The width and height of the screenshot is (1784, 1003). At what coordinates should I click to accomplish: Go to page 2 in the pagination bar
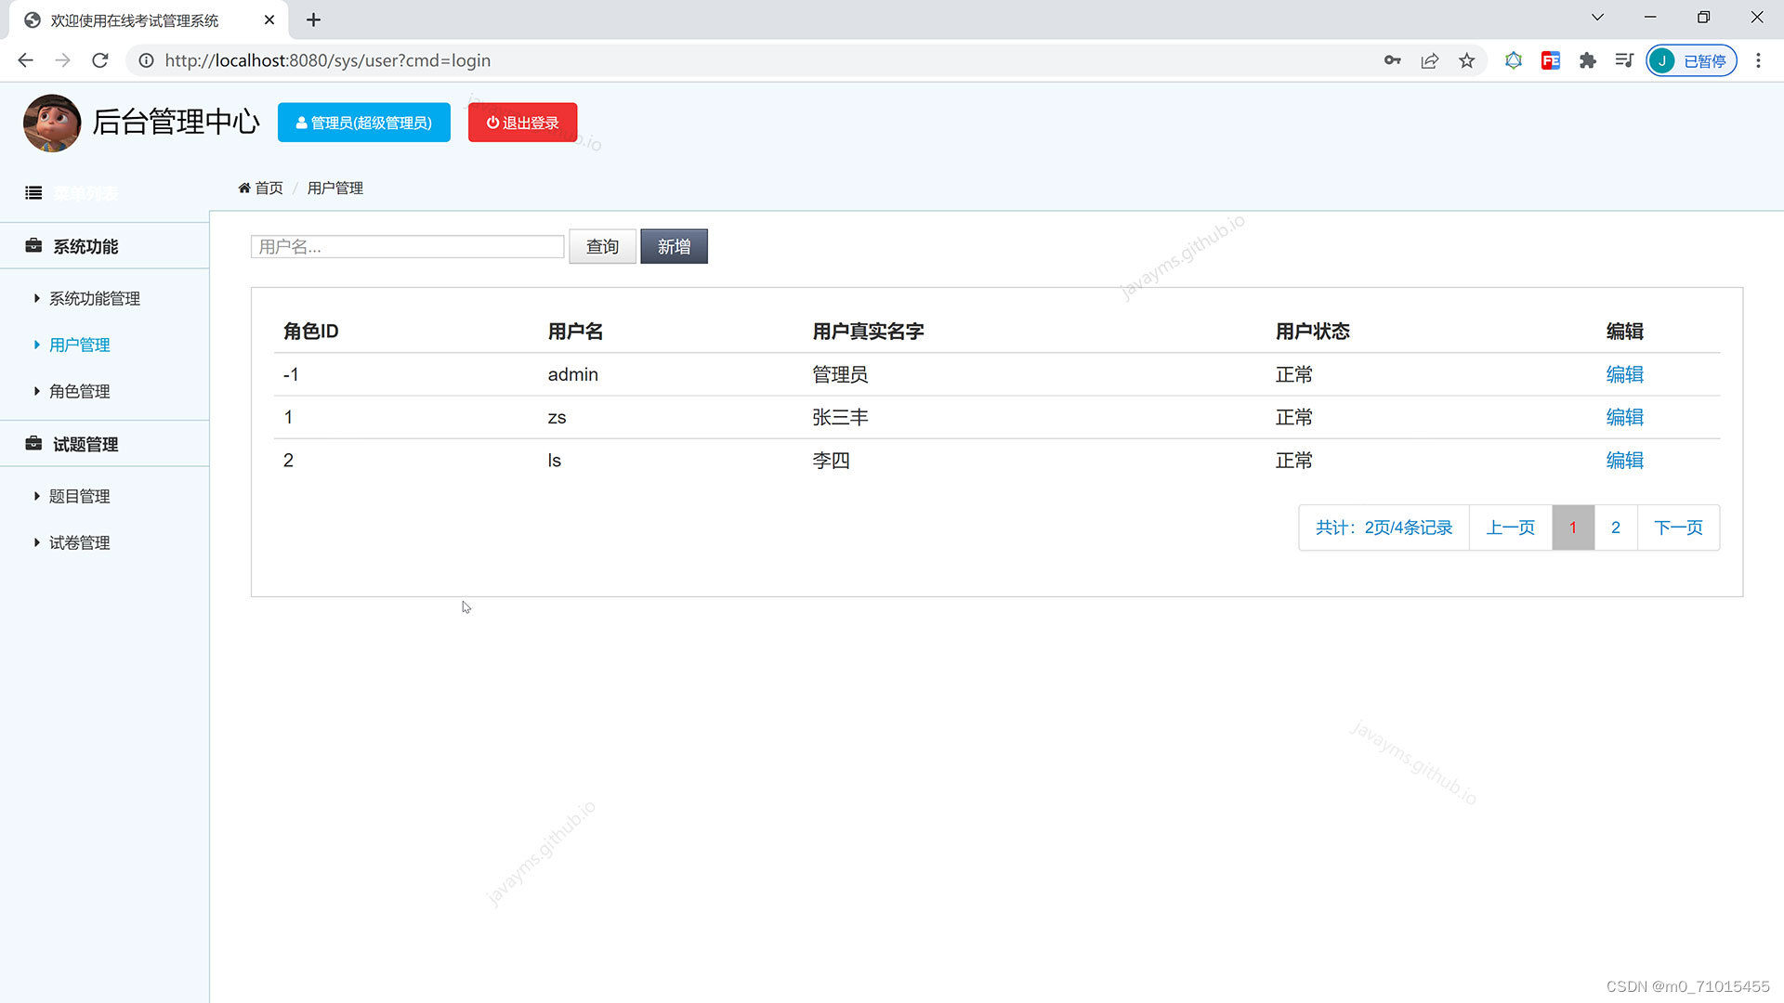click(x=1615, y=527)
